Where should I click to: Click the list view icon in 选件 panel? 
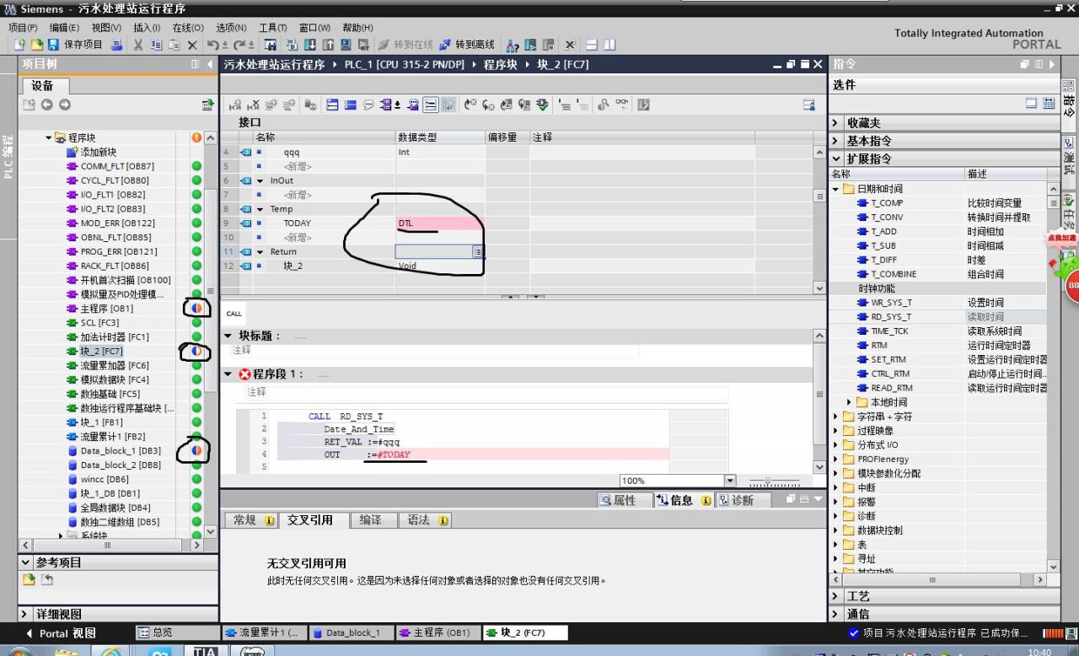(x=1032, y=103)
